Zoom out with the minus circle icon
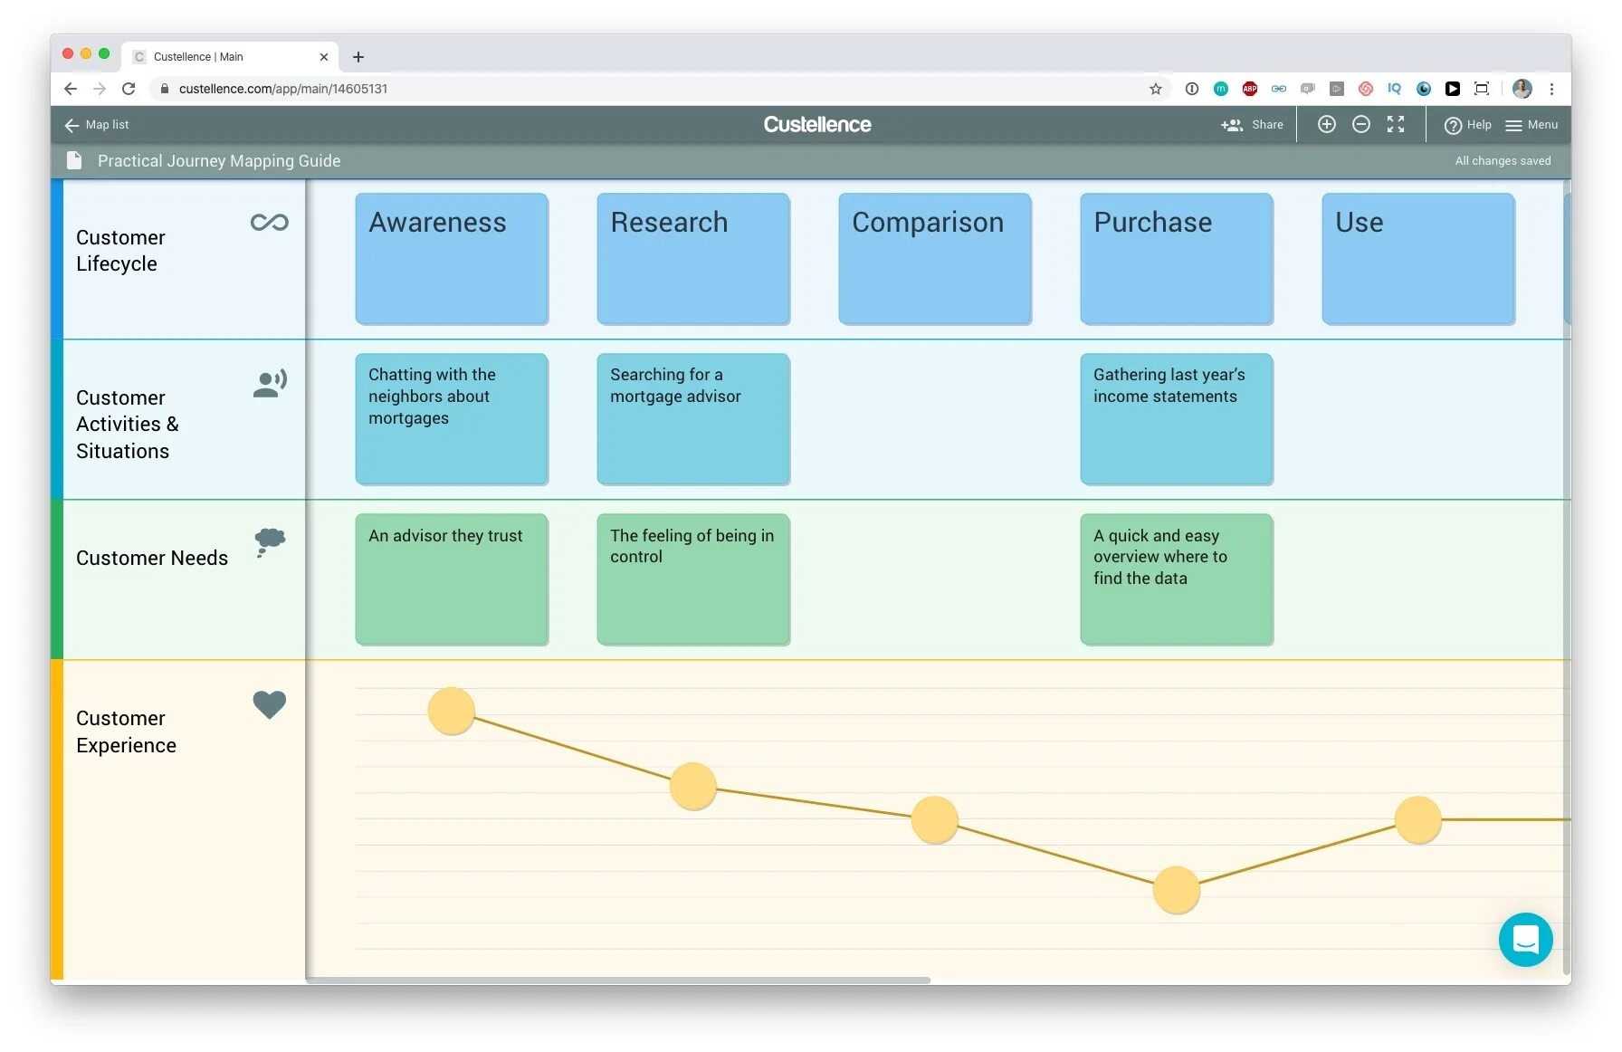The height and width of the screenshot is (1052, 1622). [1361, 125]
